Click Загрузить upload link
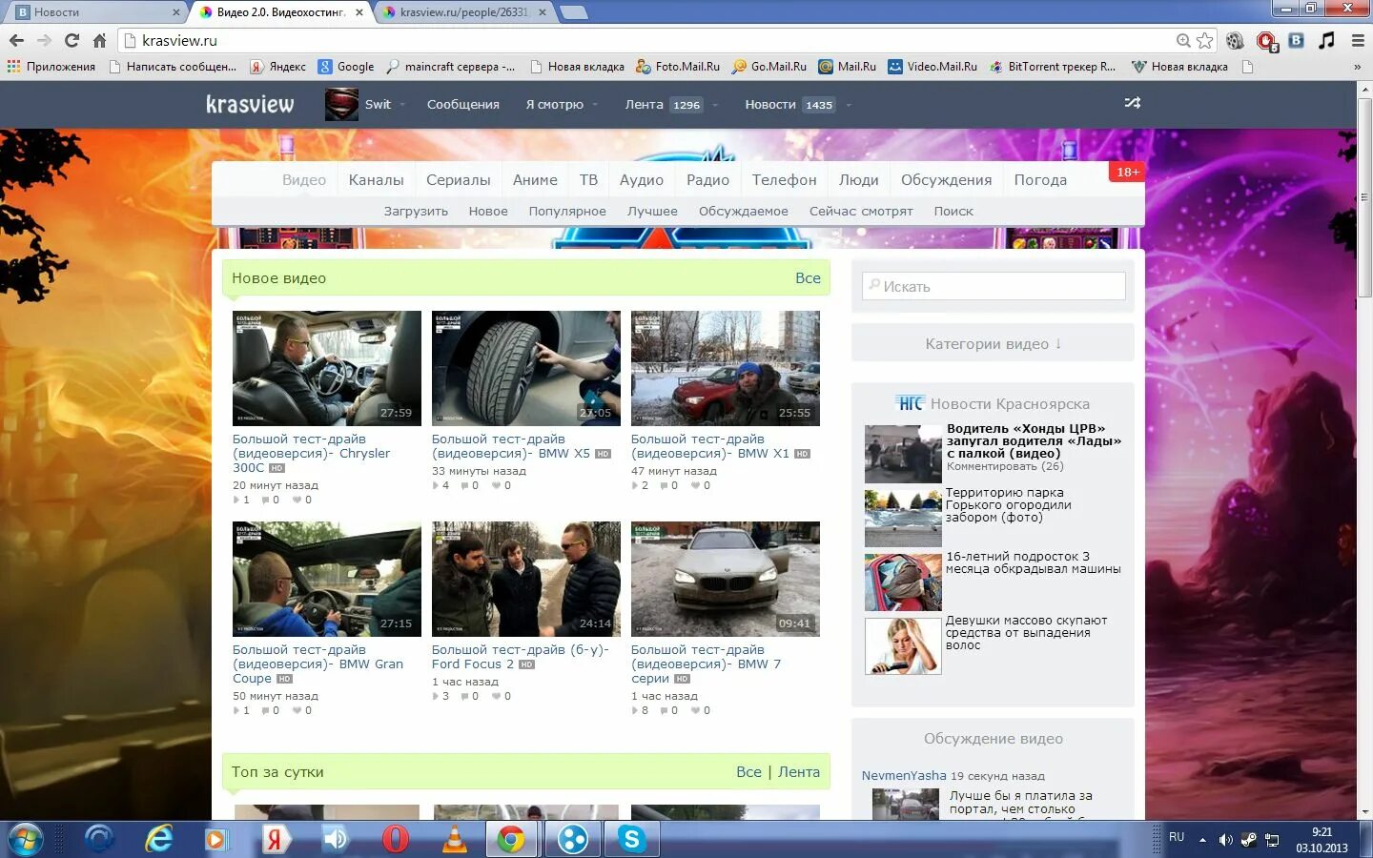Image resolution: width=1373 pixels, height=858 pixels. click(x=416, y=212)
